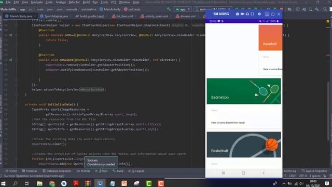Open the green Camtasia taskbar icon
332x187 pixels.
149,183
